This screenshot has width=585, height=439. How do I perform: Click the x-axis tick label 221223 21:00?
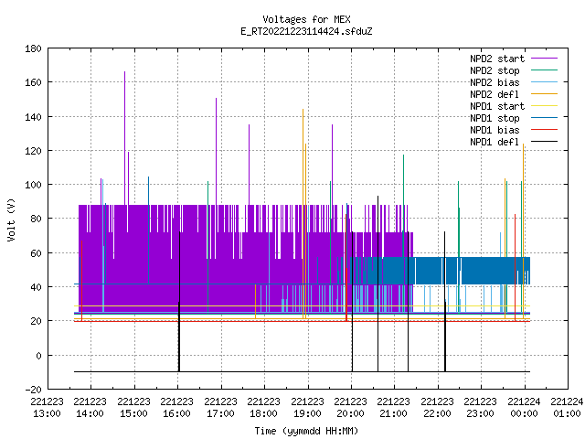coord(394,408)
